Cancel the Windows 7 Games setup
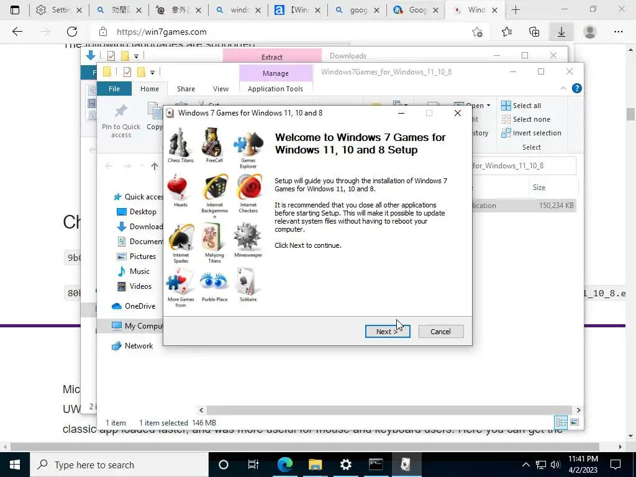The image size is (636, 477). [x=440, y=332]
